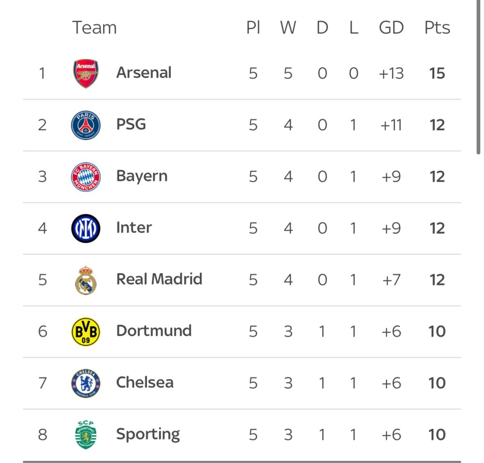
Task: Click the Borussia Dortmund BVB crest
Action: 86,331
